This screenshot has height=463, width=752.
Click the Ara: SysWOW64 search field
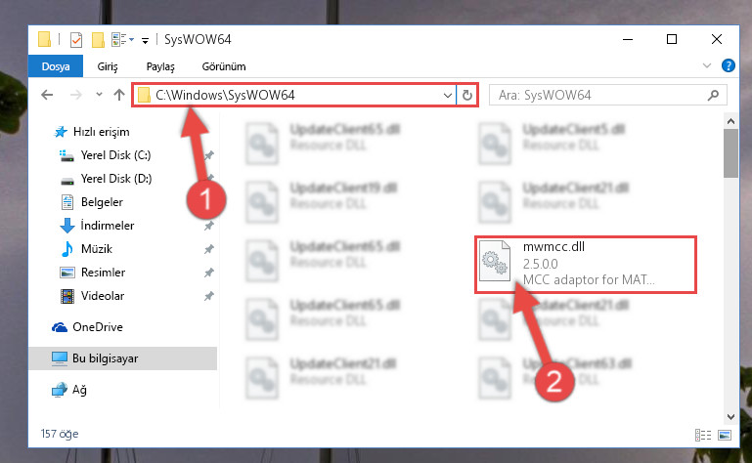[x=599, y=95]
